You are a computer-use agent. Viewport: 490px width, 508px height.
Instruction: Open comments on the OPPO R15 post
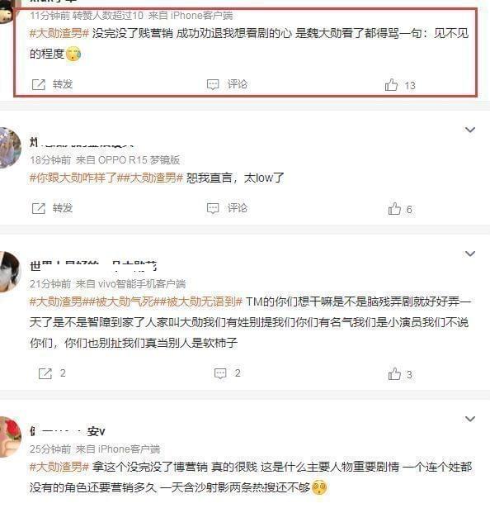pyautogui.click(x=227, y=208)
